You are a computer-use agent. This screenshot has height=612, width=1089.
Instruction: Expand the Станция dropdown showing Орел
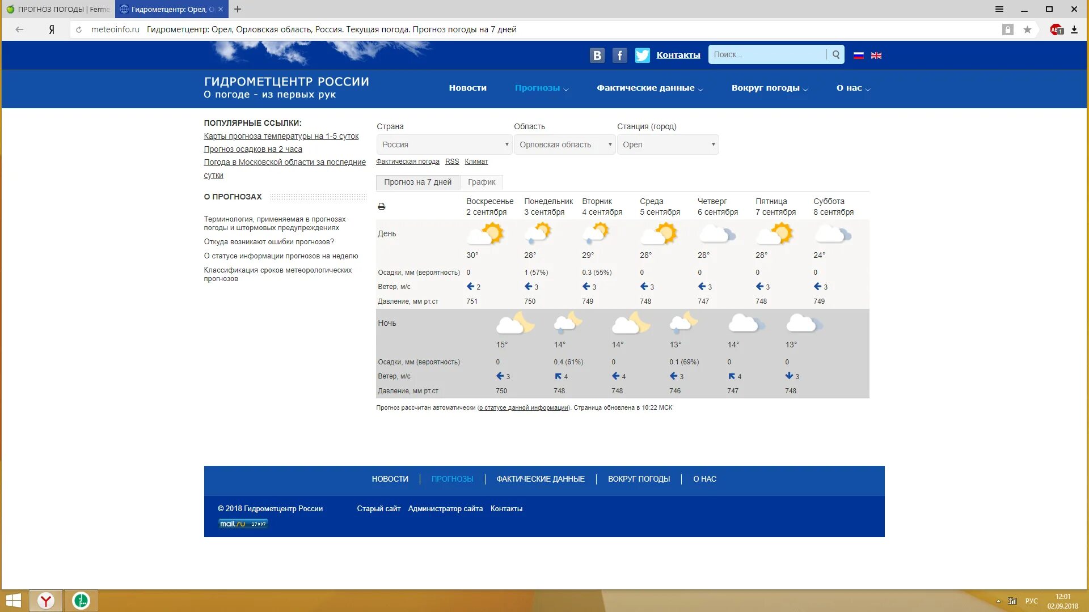pos(668,144)
